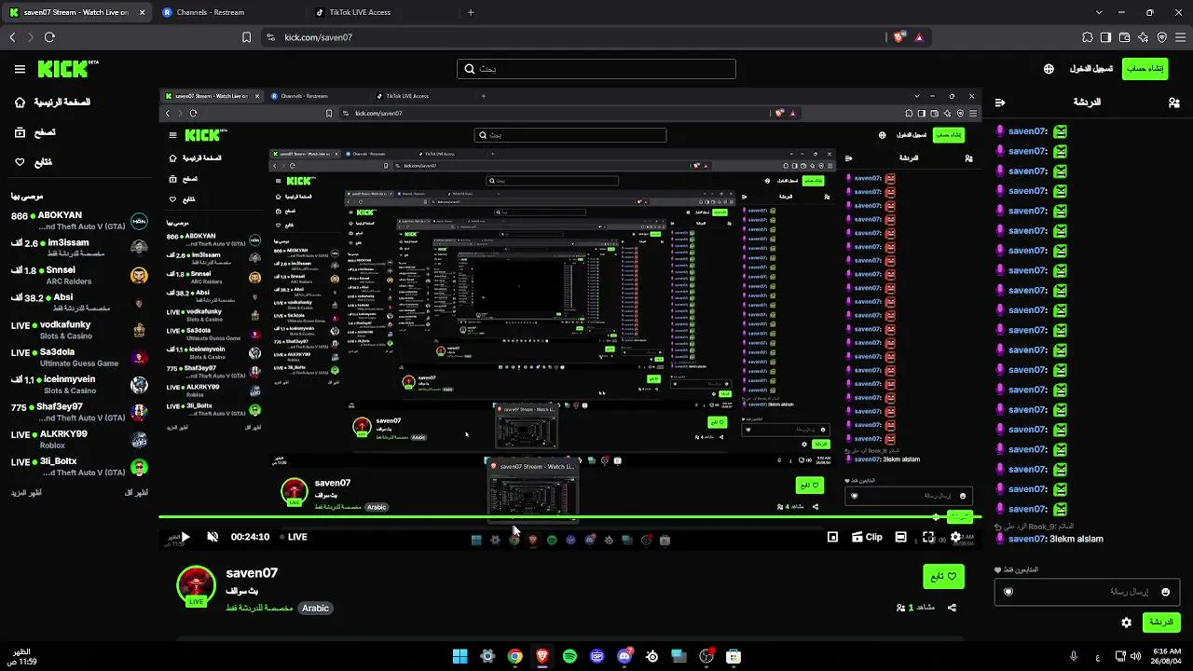Jump to LIVE in the player
Screen dimensions: 1193x671
(x=294, y=537)
